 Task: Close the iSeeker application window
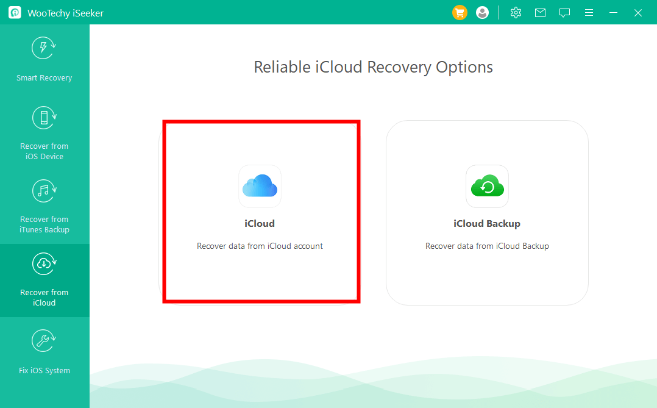tap(638, 12)
